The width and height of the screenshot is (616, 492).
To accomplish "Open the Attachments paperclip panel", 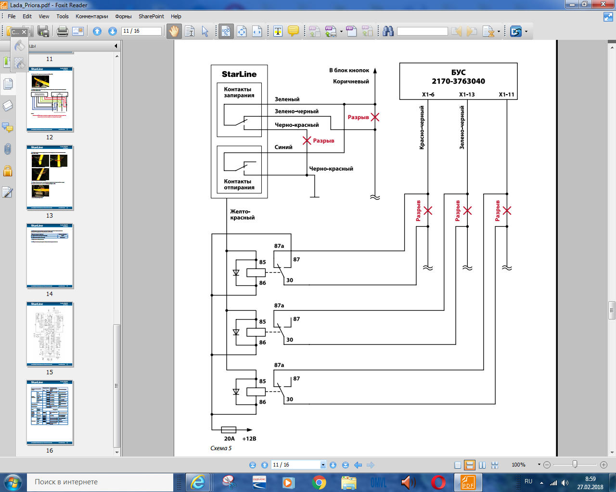I will (x=8, y=149).
